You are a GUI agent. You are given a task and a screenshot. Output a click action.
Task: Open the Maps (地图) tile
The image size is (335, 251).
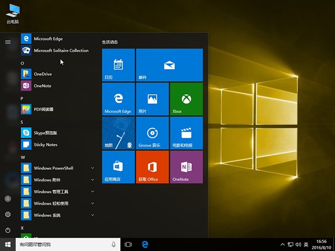click(118, 133)
